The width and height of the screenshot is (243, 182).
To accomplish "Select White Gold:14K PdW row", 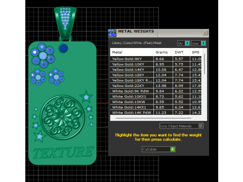I will tap(156, 113).
